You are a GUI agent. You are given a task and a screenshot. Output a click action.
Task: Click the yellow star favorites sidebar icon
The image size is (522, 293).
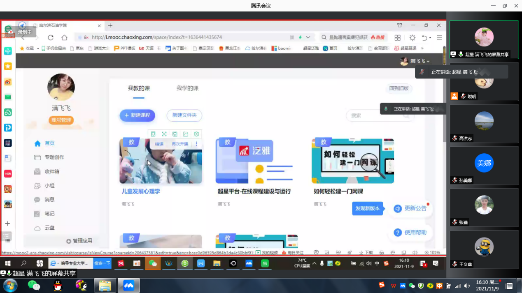(x=8, y=66)
